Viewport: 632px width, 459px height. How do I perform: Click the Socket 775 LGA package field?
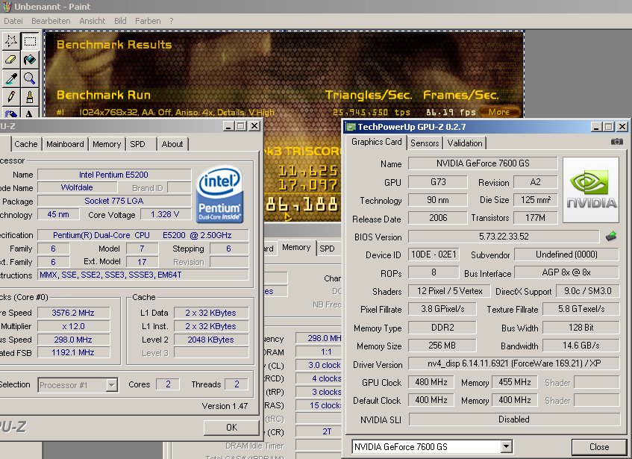click(x=113, y=201)
